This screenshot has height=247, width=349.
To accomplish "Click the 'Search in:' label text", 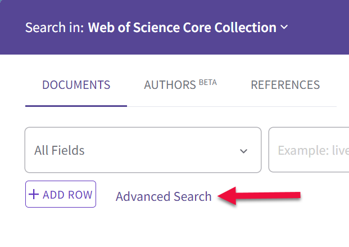I will coord(55,28).
